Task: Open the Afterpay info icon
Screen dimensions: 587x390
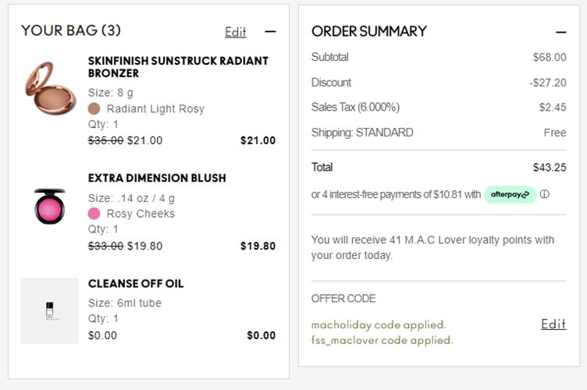Action: point(545,194)
